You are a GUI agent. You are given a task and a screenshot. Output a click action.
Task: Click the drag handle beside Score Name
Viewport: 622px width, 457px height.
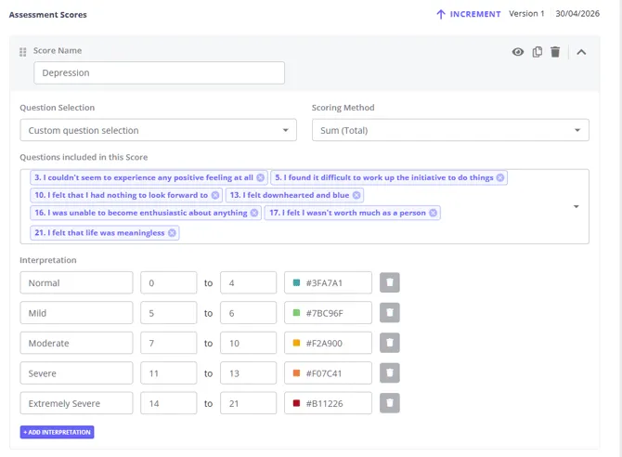tap(22, 52)
